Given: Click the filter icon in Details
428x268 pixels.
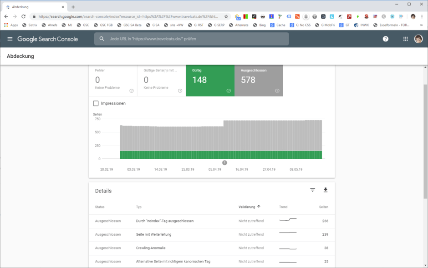Looking at the screenshot, I should [312, 190].
